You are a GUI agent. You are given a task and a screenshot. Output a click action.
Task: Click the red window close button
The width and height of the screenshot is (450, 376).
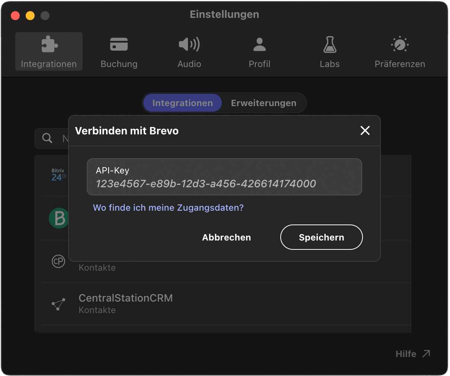15,16
